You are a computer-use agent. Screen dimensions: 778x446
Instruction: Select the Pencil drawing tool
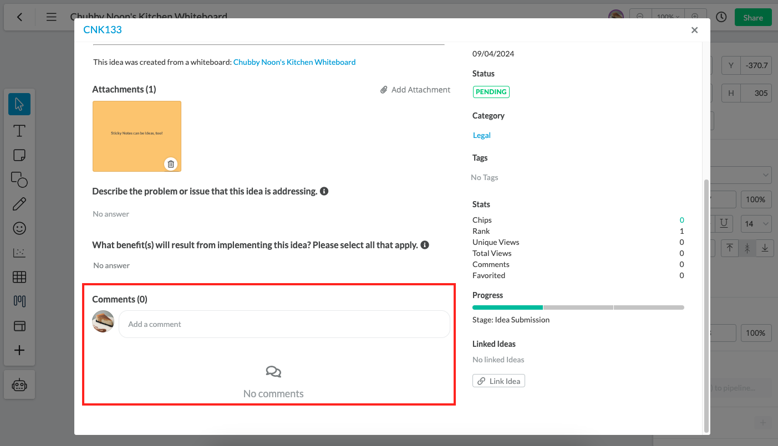pyautogui.click(x=19, y=204)
